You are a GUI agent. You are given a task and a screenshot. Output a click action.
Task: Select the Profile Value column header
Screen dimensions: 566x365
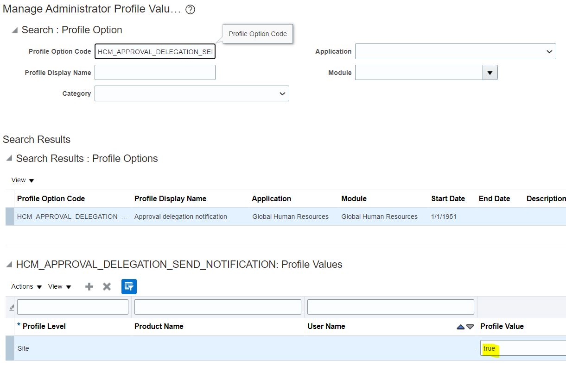[502, 327]
